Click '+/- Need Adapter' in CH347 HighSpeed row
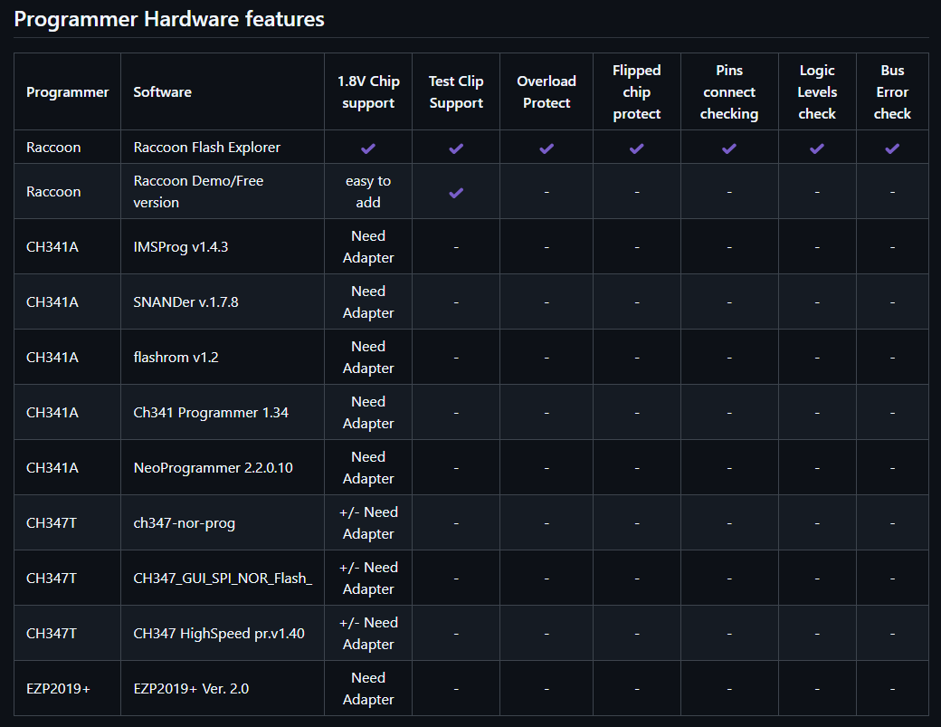Viewport: 941px width, 727px height. tap(368, 634)
